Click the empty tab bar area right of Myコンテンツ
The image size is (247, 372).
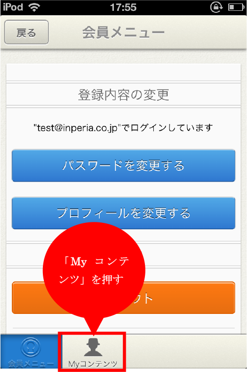click(185, 352)
